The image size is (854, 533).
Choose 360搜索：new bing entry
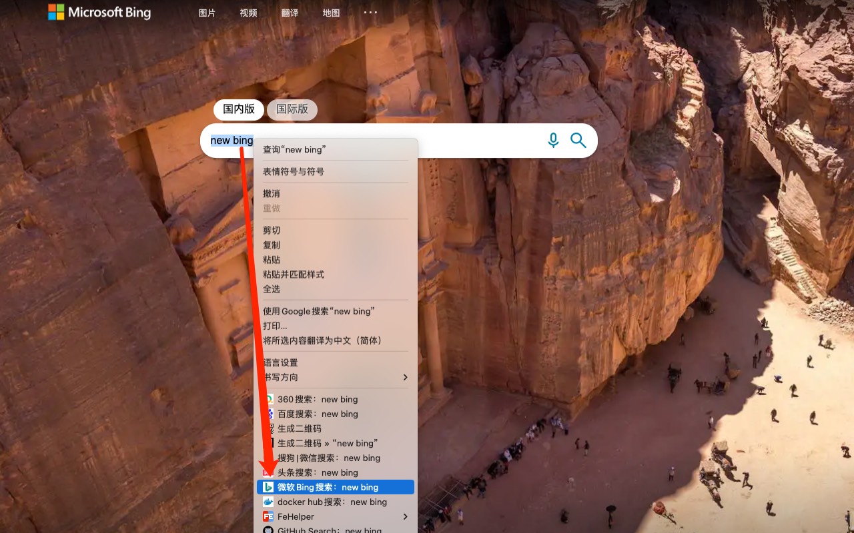pos(336,398)
